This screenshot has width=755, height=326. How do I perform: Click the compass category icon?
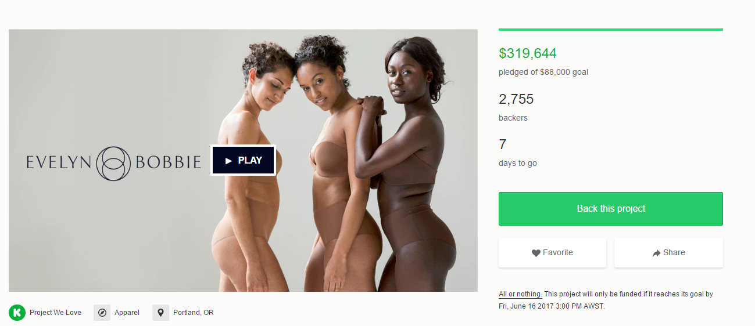102,313
